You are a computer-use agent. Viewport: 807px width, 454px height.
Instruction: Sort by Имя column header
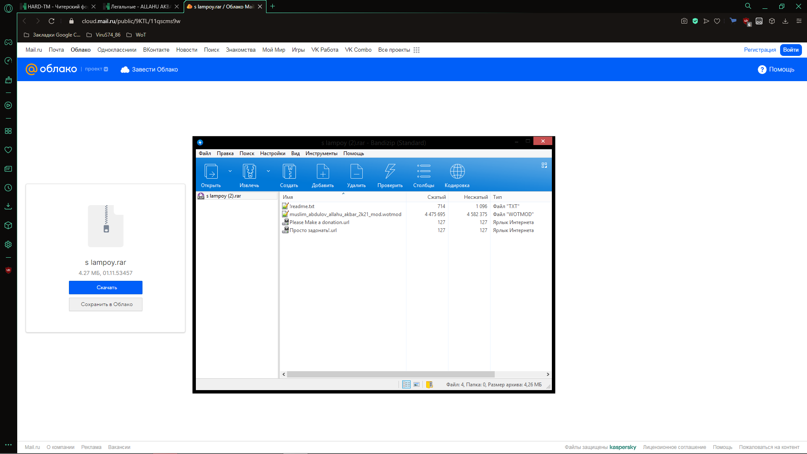[x=343, y=197]
